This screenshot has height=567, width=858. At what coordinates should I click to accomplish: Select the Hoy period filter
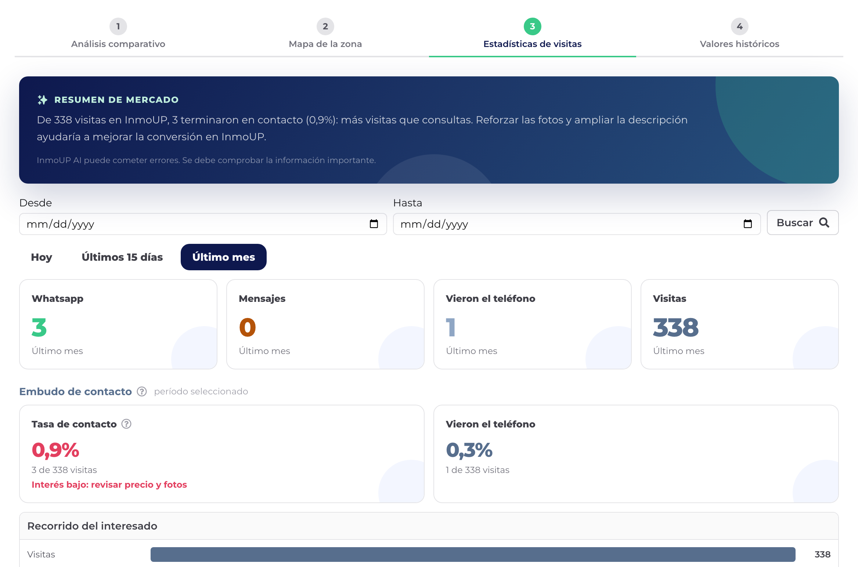pos(42,257)
